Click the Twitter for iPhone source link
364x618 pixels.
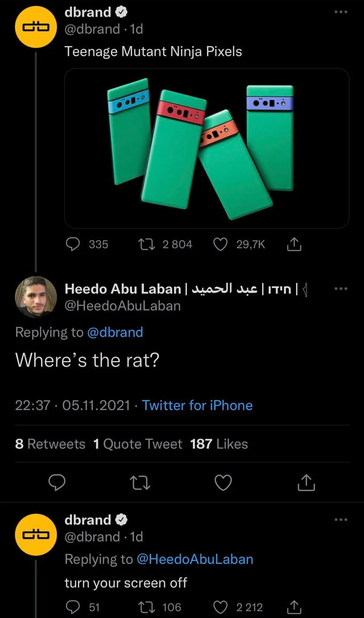[x=197, y=405]
